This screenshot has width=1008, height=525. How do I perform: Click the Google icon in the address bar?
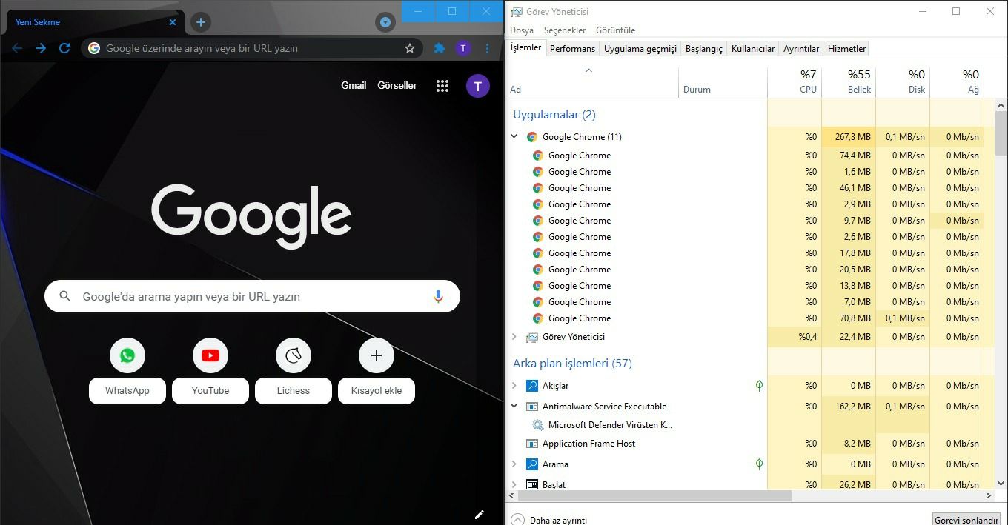[x=94, y=48]
